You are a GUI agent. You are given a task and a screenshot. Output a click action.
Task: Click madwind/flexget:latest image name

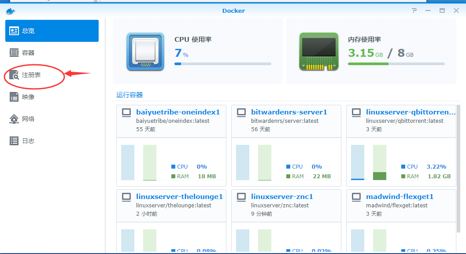(x=397, y=205)
